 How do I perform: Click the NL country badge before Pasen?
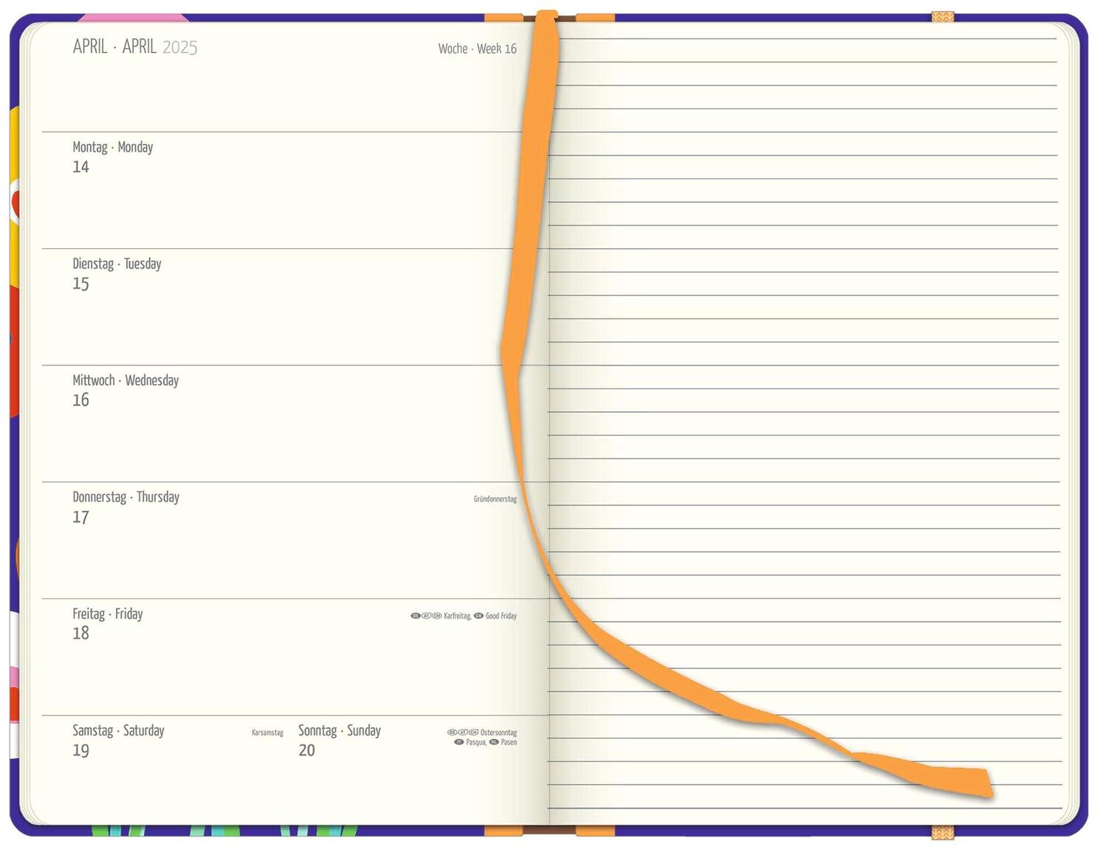(x=494, y=742)
